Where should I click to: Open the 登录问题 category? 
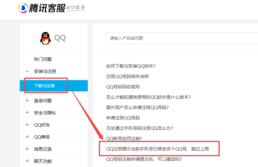[x=43, y=100]
